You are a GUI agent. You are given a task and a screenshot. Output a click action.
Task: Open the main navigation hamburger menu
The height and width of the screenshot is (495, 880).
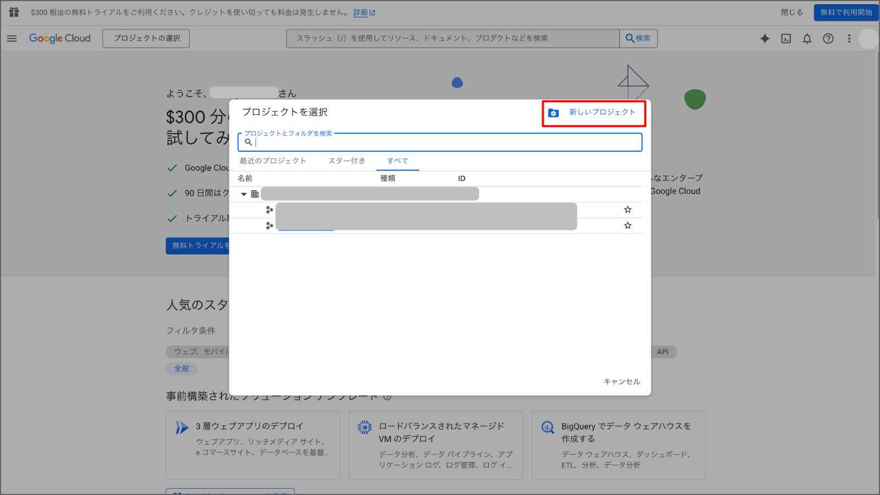pyautogui.click(x=12, y=38)
